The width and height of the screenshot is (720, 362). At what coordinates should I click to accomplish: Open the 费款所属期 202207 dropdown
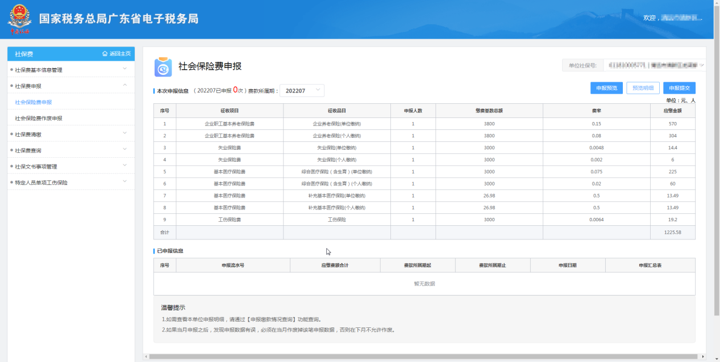tap(302, 91)
